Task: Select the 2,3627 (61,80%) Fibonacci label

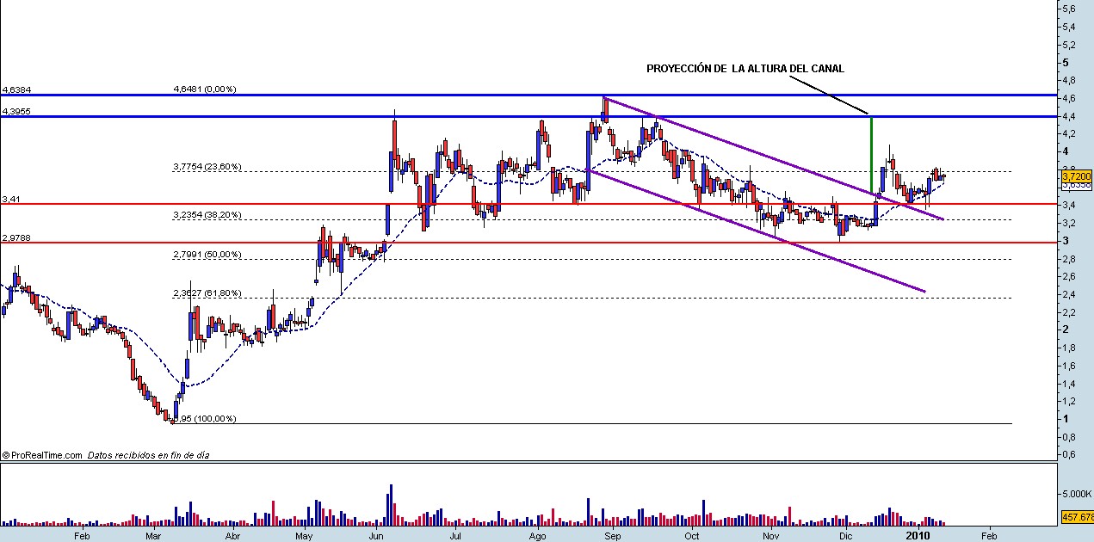Action: pos(207,293)
